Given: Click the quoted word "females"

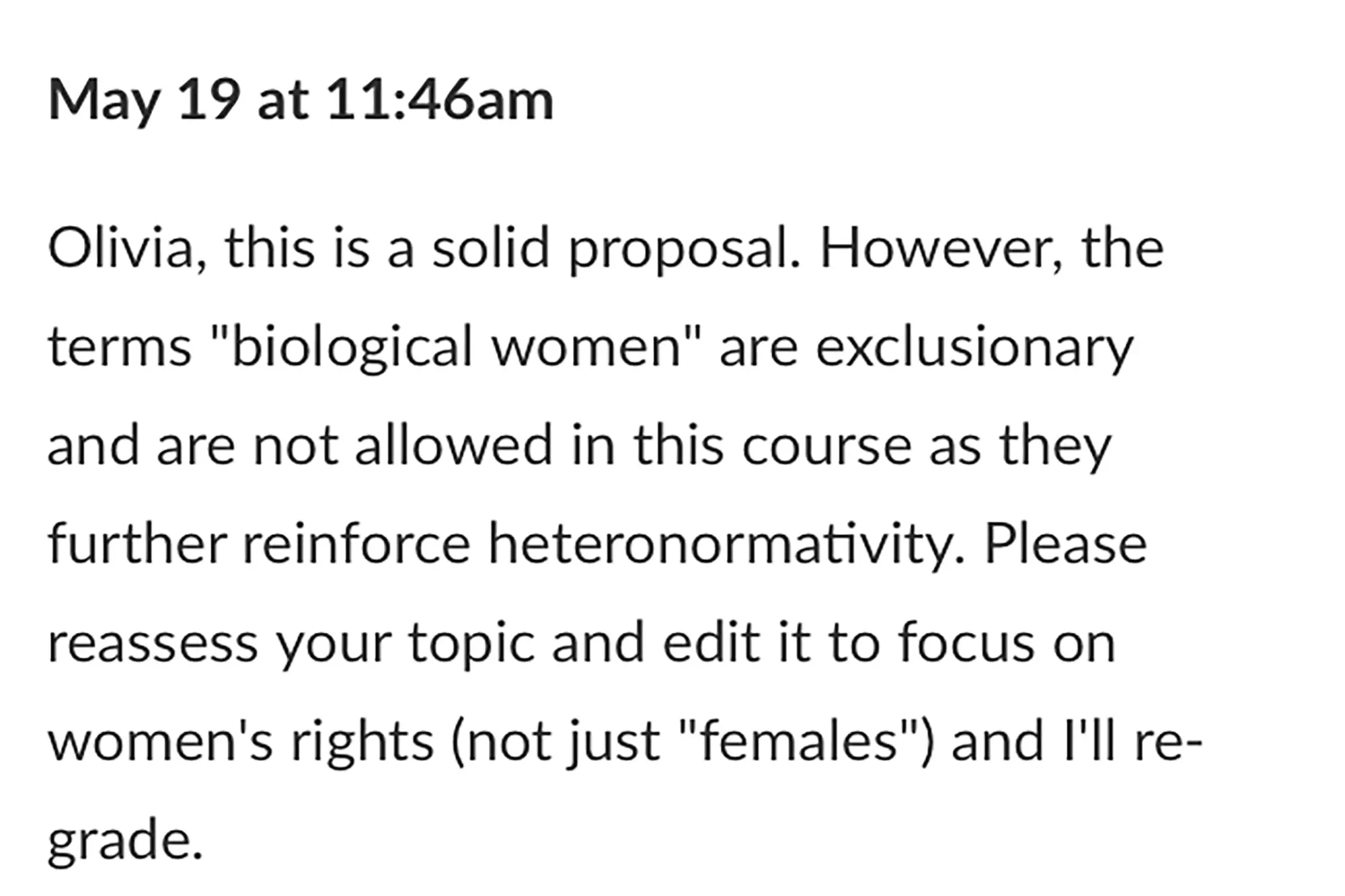Looking at the screenshot, I should (x=799, y=741).
